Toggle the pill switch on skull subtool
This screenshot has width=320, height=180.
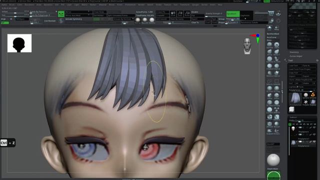(300, 127)
